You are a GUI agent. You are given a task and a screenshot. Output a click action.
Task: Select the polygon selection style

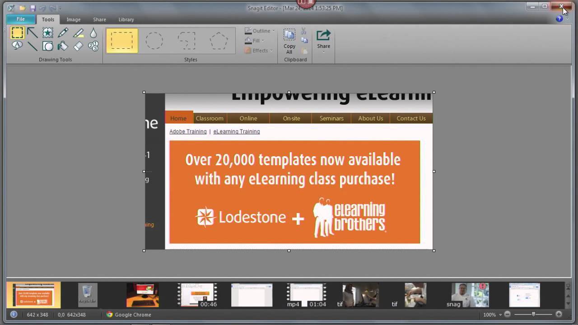click(219, 41)
